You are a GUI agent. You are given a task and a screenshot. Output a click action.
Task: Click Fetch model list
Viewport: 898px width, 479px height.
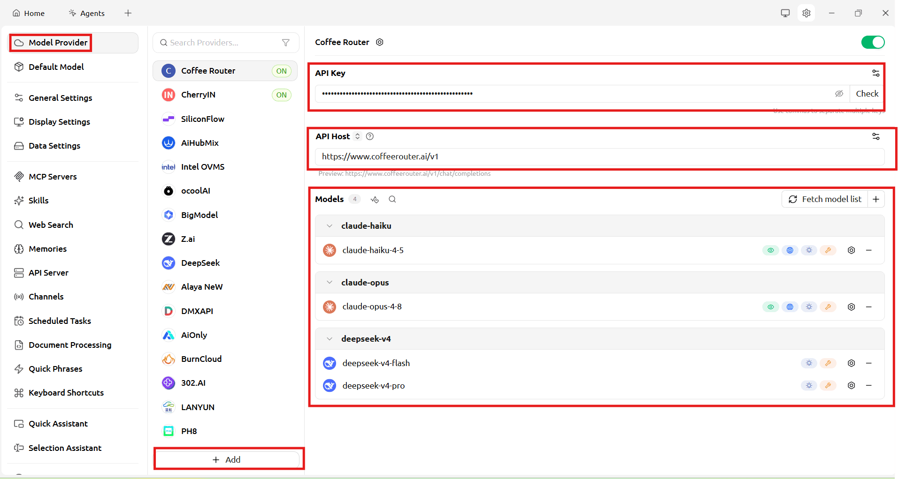[x=825, y=199]
